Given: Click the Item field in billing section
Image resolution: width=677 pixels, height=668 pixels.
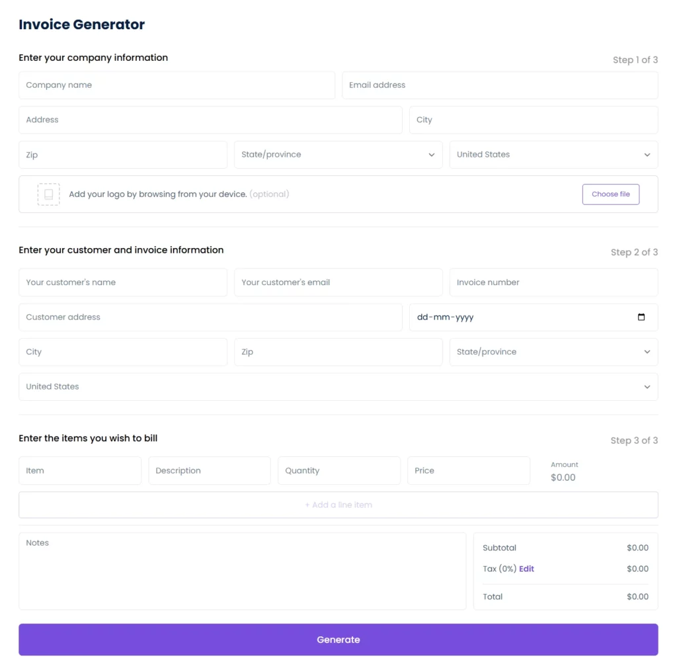Looking at the screenshot, I should (x=79, y=470).
